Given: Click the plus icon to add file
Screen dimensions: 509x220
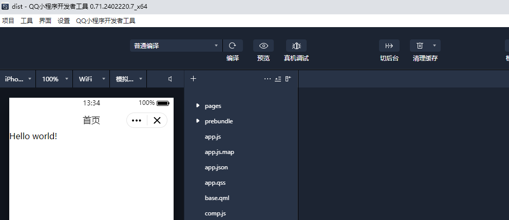Looking at the screenshot, I should click(193, 79).
